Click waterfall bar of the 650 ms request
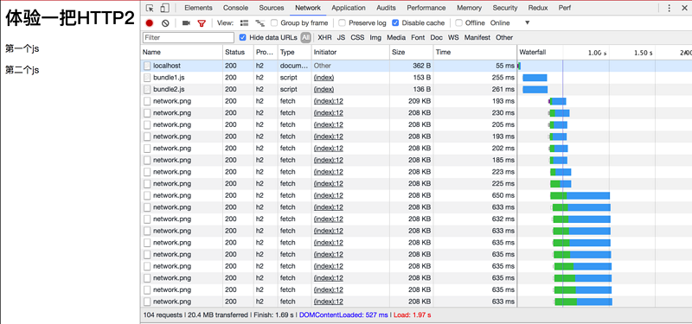 pyautogui.click(x=580, y=195)
